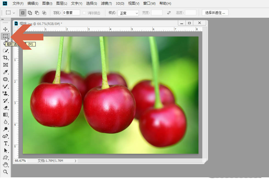The image size is (269, 182).
Task: Open the 样式 style dropdown
Action: coord(128,13)
